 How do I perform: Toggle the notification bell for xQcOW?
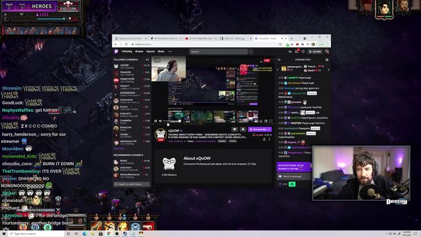tap(243, 129)
